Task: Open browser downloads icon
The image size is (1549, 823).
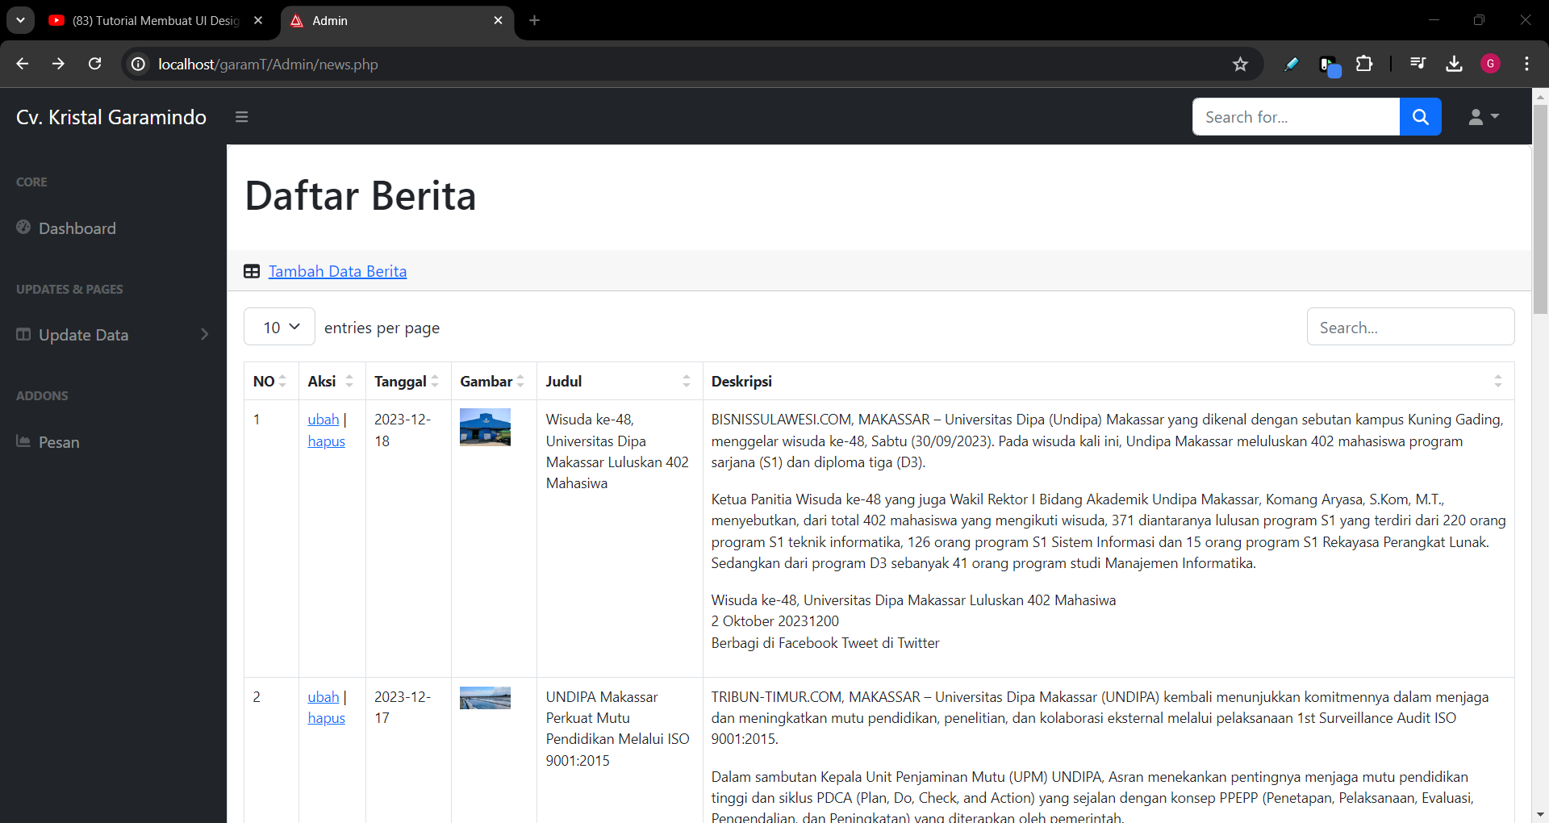Action: click(1454, 64)
